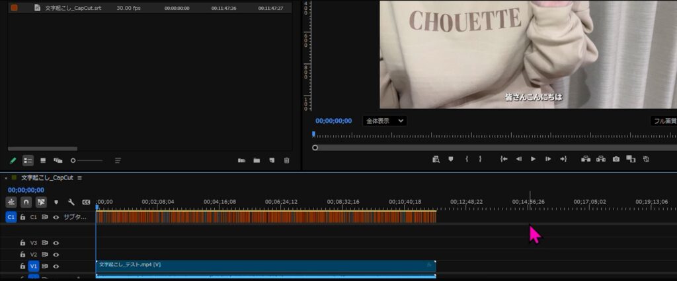
Task: Toggle snap magnet in the timeline
Action: coord(26,202)
